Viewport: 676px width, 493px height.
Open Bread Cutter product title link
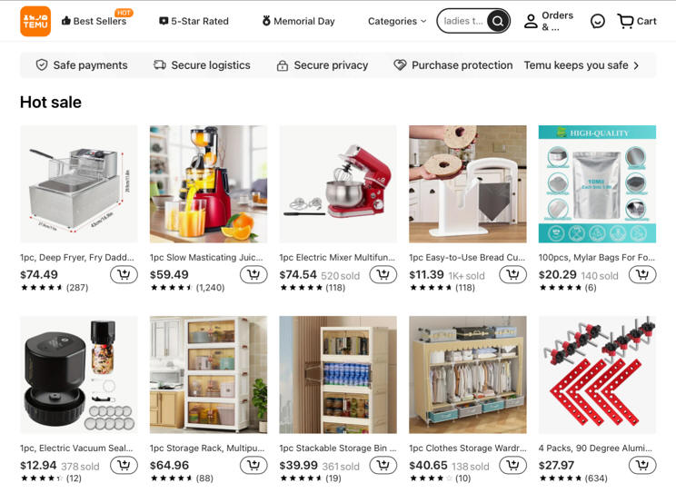[x=467, y=257]
